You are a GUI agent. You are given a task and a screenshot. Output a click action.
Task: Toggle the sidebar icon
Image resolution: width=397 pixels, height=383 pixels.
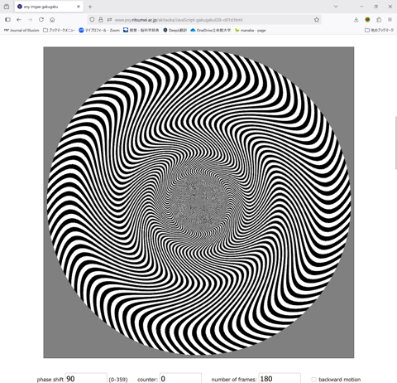tap(7, 20)
